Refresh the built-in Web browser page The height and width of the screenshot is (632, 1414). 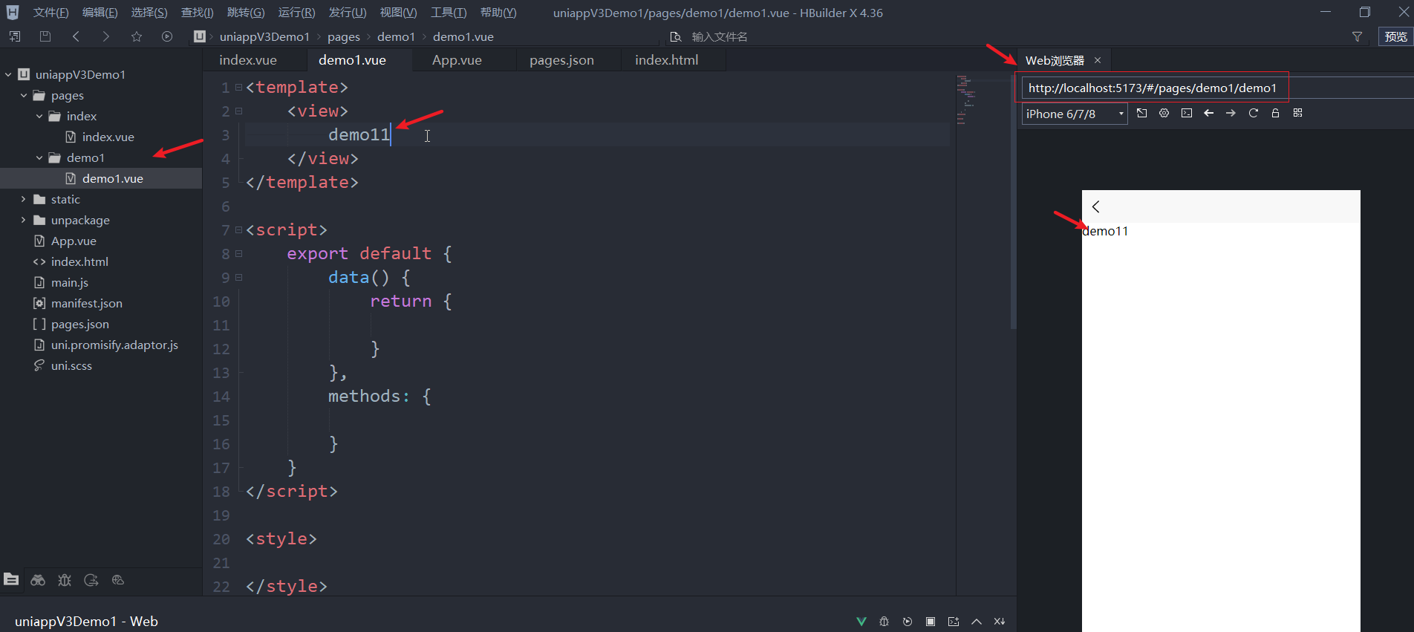(1254, 113)
